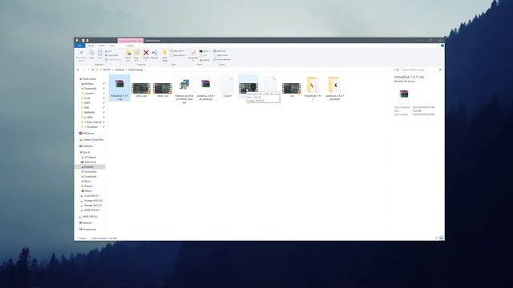
Task: Collapse the ribbon using the chevron
Action: point(438,46)
